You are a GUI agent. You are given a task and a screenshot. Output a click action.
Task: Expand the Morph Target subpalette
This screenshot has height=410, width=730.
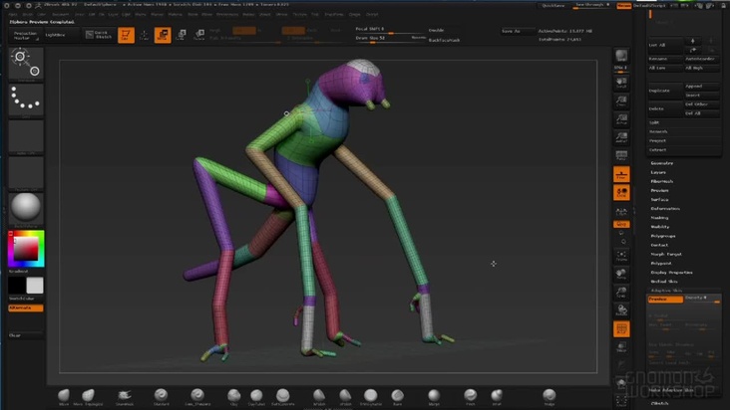(666, 254)
